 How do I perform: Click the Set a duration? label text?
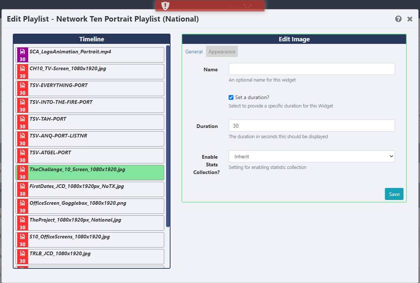[252, 98]
